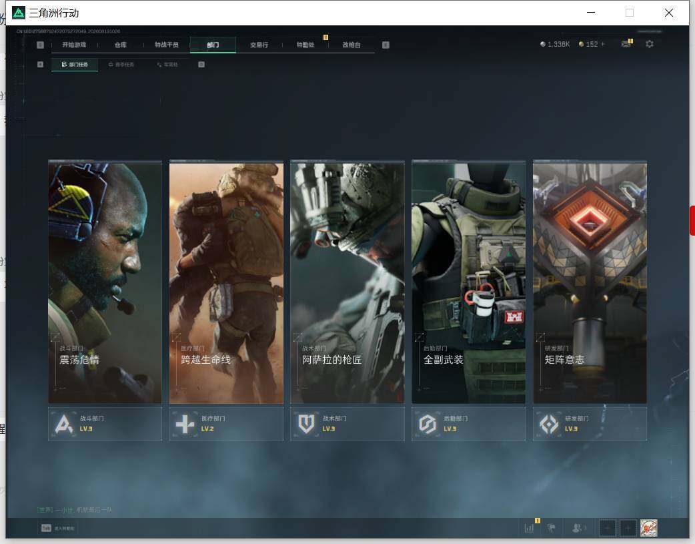
Task: Go to the 交易行 tab
Action: point(259,45)
